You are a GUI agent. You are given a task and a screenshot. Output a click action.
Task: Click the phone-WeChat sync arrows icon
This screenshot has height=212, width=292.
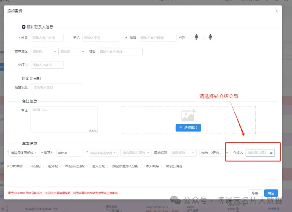coord(126,38)
